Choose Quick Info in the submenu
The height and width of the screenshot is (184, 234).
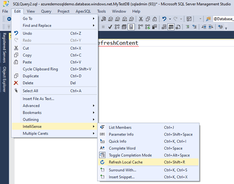click(x=148, y=141)
